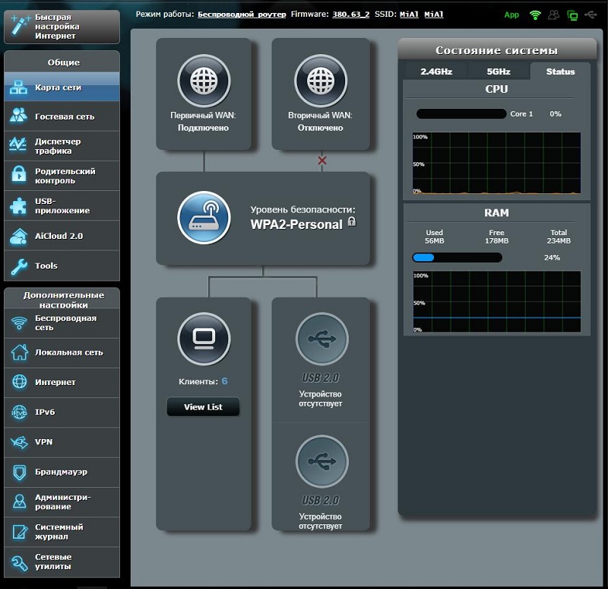Open the 2.4GHz tab
This screenshot has width=608, height=589.
[x=435, y=72]
